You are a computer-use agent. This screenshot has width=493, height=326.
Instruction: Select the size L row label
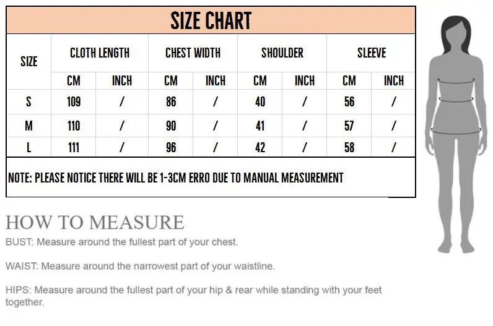(28, 147)
